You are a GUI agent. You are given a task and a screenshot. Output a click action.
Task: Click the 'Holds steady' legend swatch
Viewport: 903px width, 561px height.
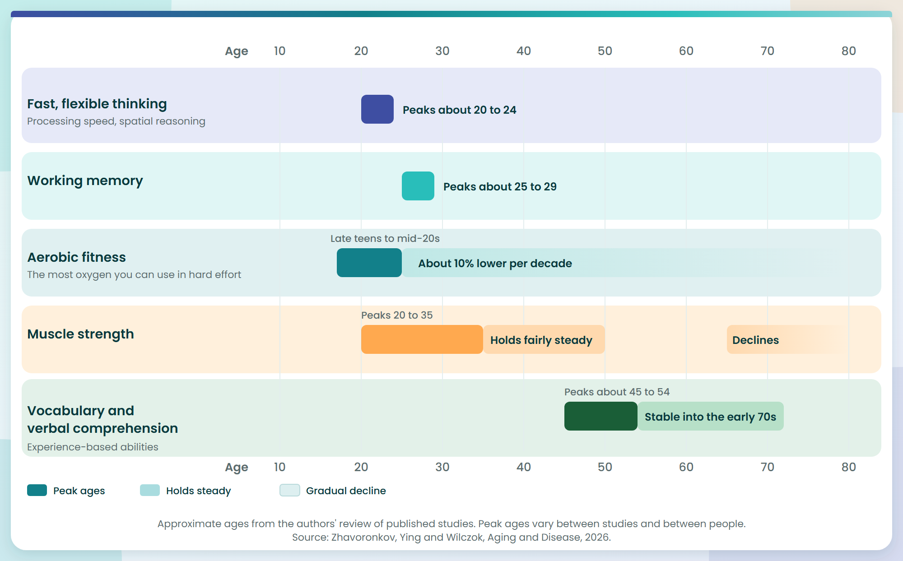coord(150,490)
